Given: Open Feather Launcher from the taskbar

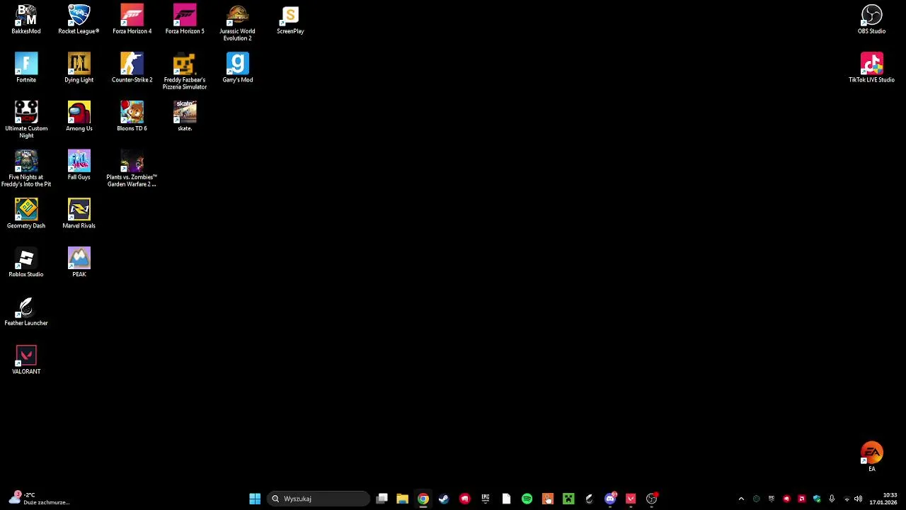Looking at the screenshot, I should click(x=589, y=499).
